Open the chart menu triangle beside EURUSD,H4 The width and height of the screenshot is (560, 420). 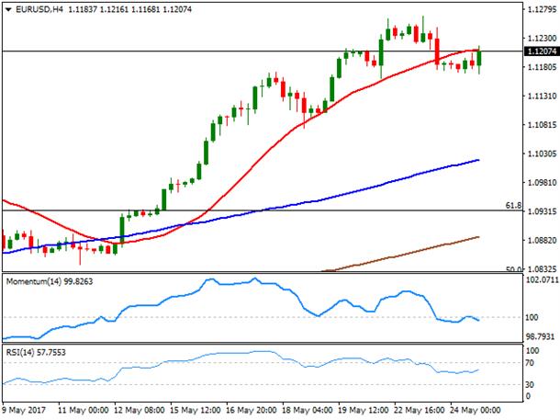[8, 10]
